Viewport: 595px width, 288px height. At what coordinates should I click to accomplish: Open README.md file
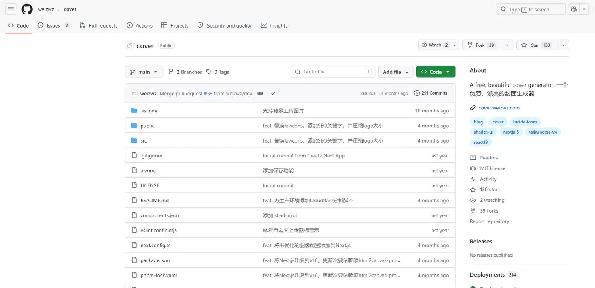point(155,201)
